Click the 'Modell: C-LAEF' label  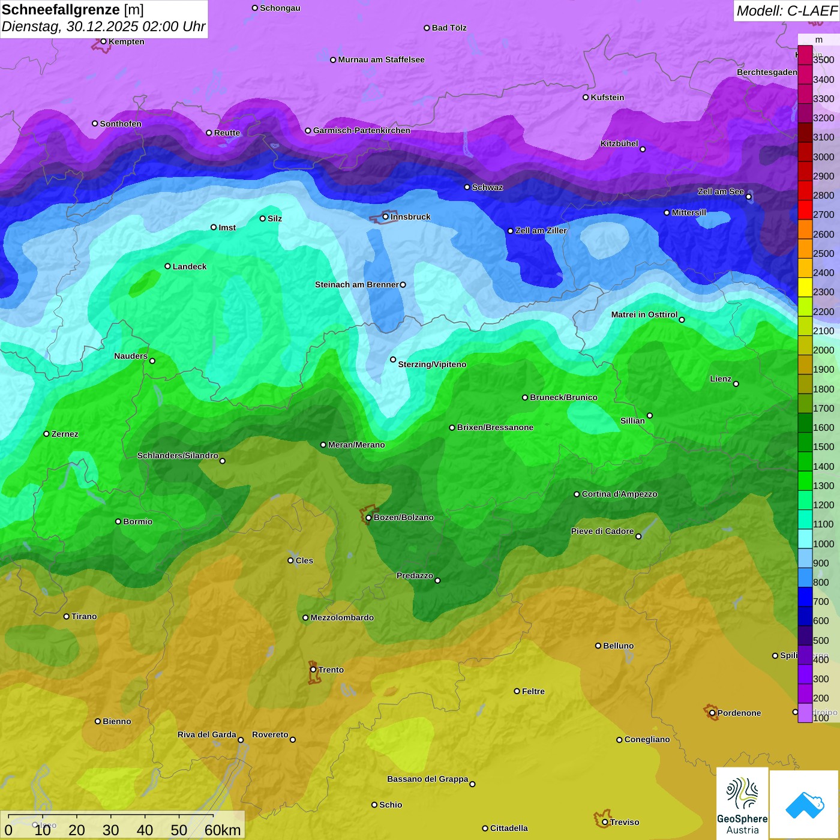[786, 11]
